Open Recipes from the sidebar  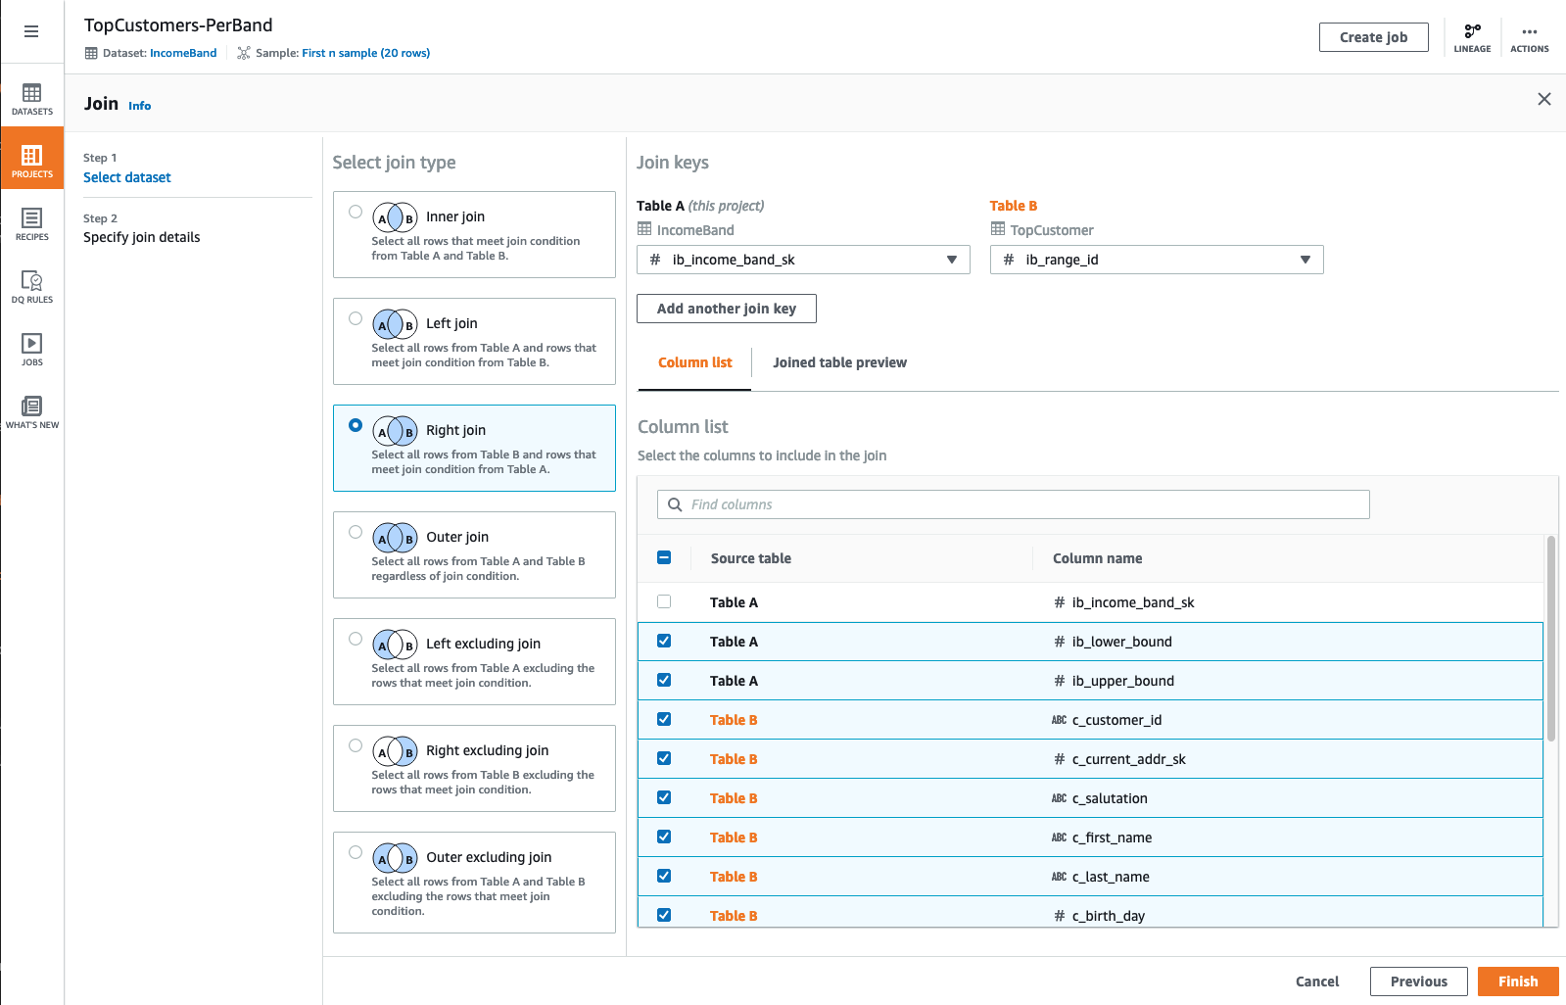[x=32, y=224]
